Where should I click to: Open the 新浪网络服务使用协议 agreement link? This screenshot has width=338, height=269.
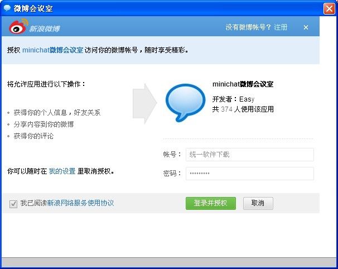tap(80, 203)
